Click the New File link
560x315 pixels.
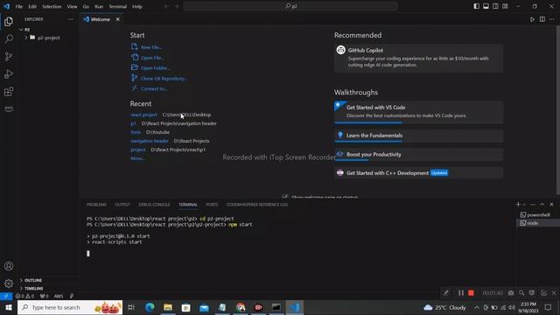point(151,47)
